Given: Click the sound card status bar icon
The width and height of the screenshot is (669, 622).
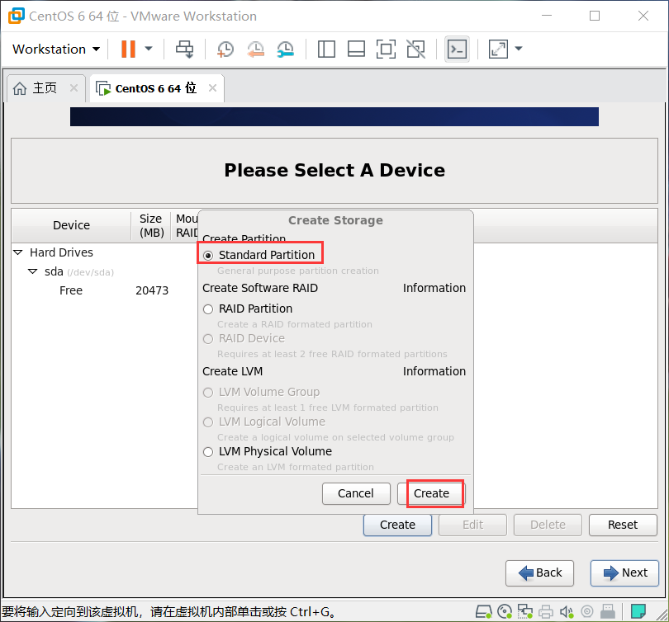Looking at the screenshot, I should (x=567, y=612).
